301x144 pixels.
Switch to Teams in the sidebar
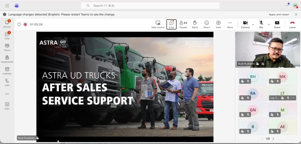point(7,47)
